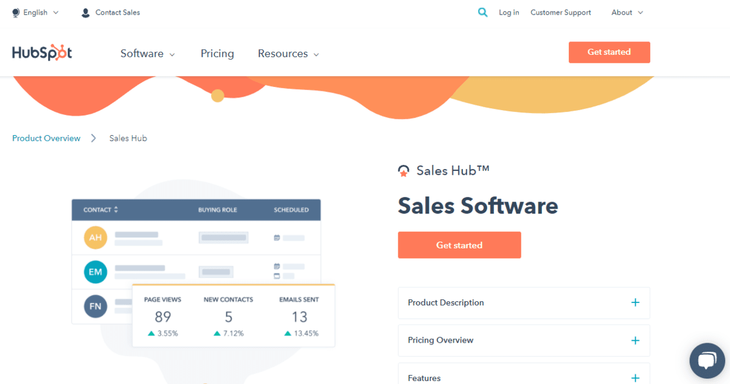The width and height of the screenshot is (730, 384).
Task: Open Customer Support link
Action: coord(560,12)
